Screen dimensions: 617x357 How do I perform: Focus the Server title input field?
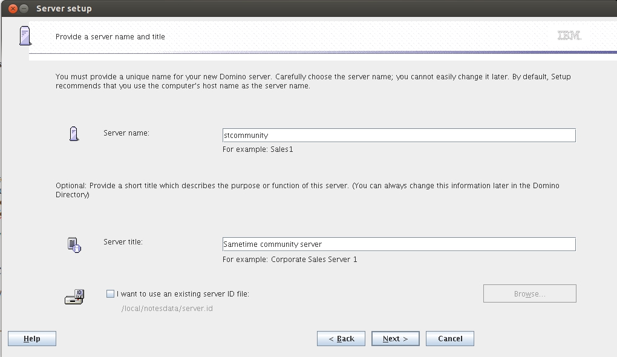(x=399, y=244)
